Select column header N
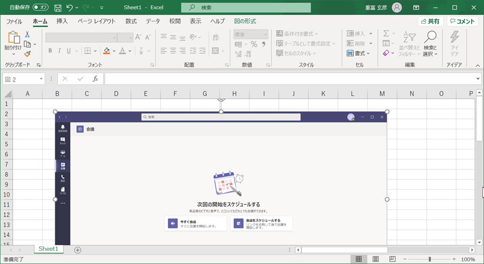This screenshot has height=264, width=484. (x=412, y=94)
